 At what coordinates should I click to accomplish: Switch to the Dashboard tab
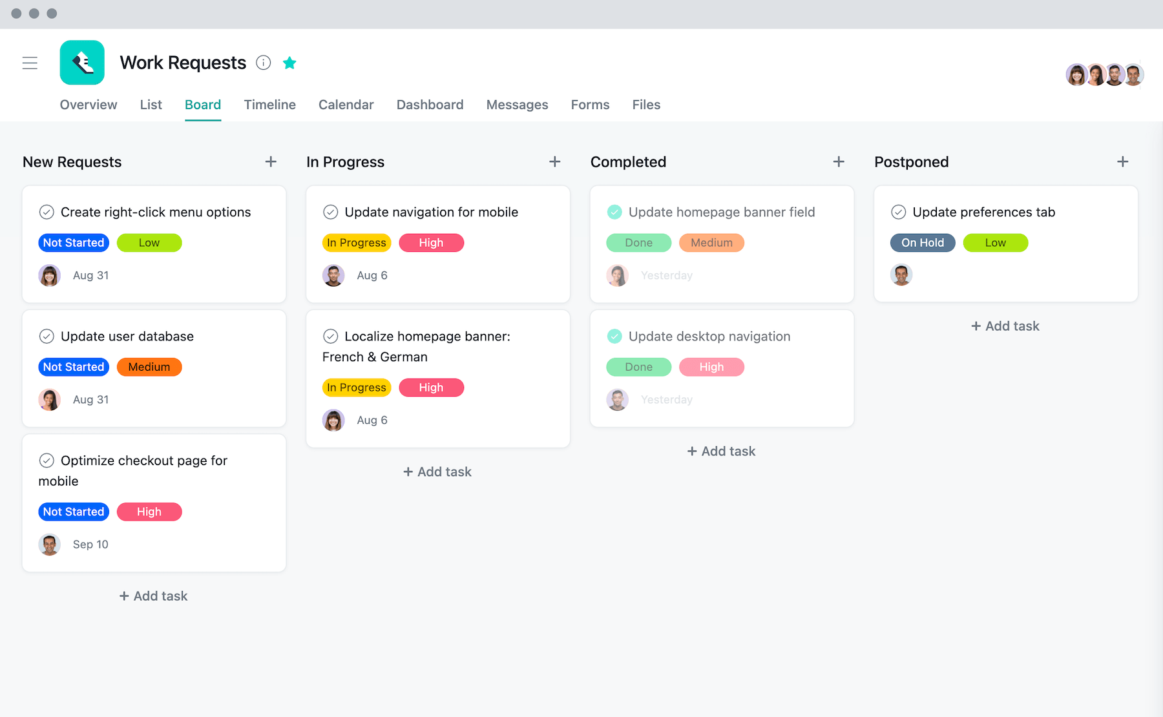pyautogui.click(x=430, y=105)
